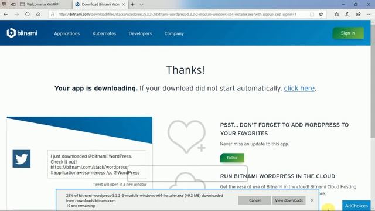Click the address bar lock icon
375x211 pixels.
tap(53, 14)
